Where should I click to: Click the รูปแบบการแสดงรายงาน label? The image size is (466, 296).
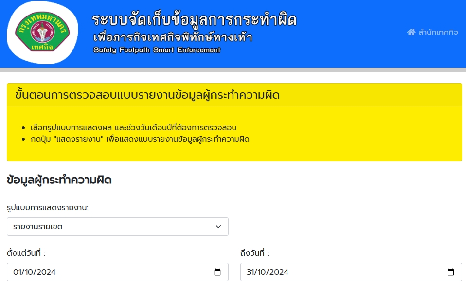(48, 208)
